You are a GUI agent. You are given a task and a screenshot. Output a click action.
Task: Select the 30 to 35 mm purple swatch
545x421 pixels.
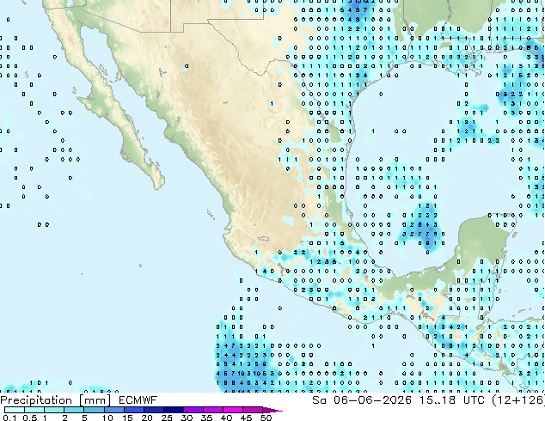(193, 410)
